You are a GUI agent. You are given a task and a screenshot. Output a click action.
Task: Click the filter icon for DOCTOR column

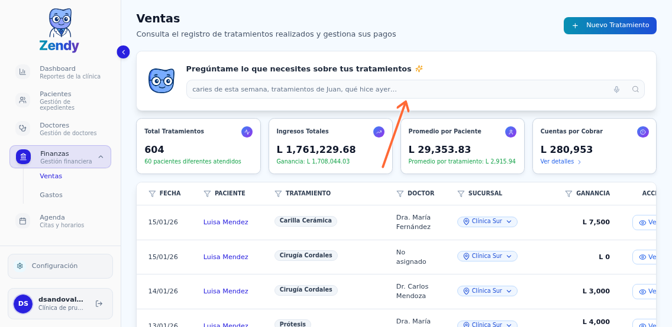400,194
